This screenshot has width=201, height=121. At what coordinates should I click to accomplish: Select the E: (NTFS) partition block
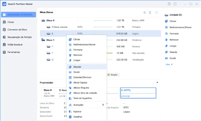click(138, 93)
